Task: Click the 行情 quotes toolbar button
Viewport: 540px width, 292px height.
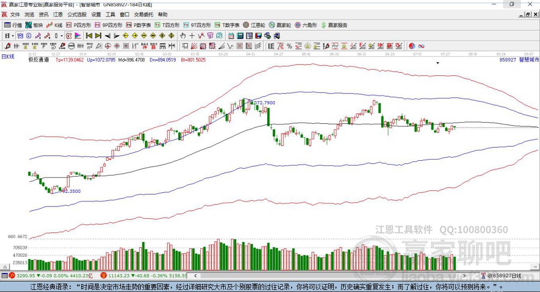Action: (x=13, y=25)
